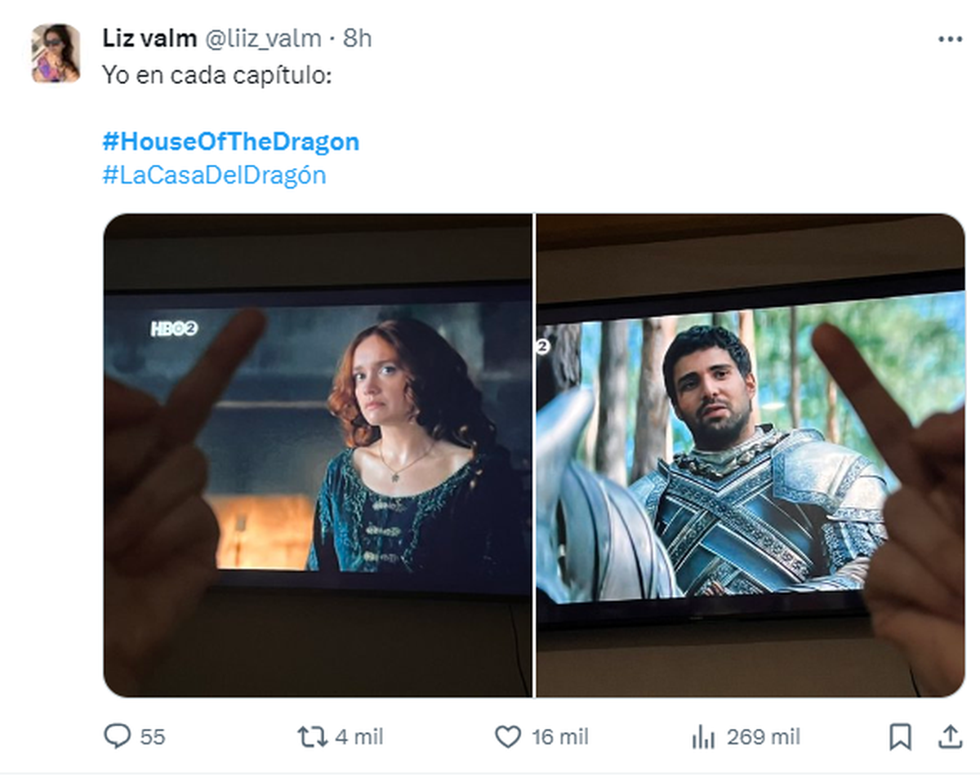Open the 8h timestamp link
This screenshot has height=781, width=980.
point(357,38)
